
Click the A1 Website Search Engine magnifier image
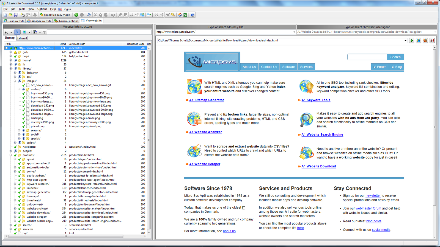point(306,120)
